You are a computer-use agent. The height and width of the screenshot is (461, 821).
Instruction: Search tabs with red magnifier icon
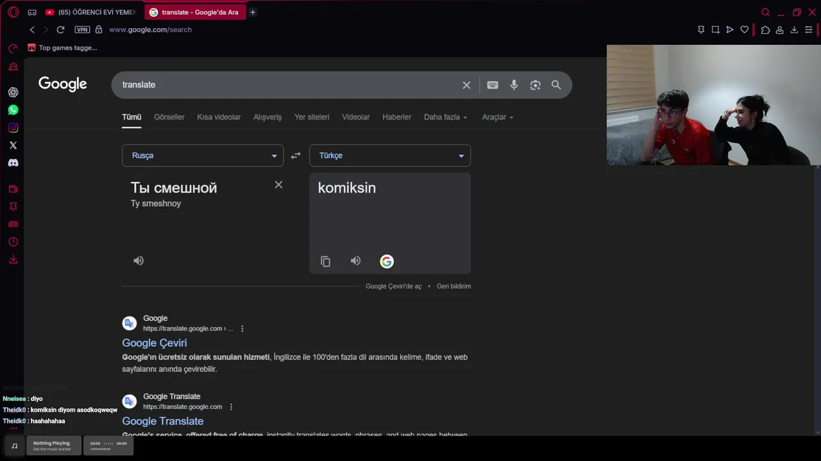tap(765, 12)
